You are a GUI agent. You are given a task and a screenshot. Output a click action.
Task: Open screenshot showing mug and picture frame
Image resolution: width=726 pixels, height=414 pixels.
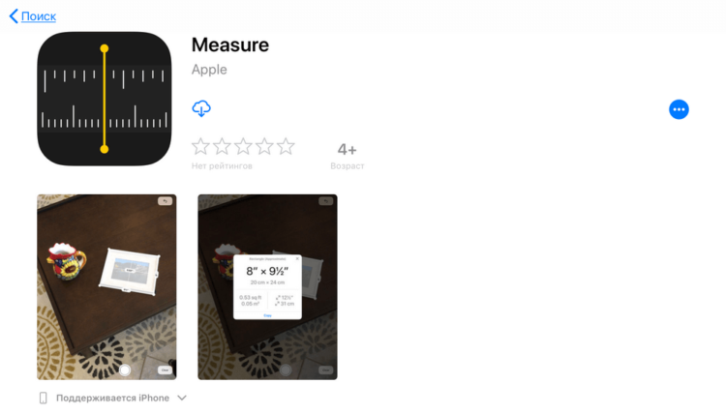coord(106,286)
